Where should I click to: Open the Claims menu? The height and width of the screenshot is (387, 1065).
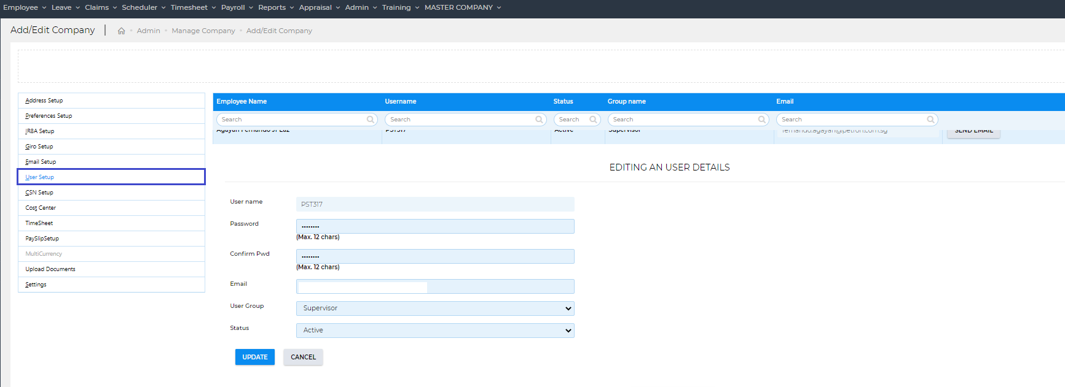coord(101,7)
